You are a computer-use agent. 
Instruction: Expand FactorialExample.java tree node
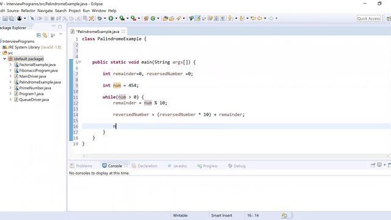click(10, 65)
